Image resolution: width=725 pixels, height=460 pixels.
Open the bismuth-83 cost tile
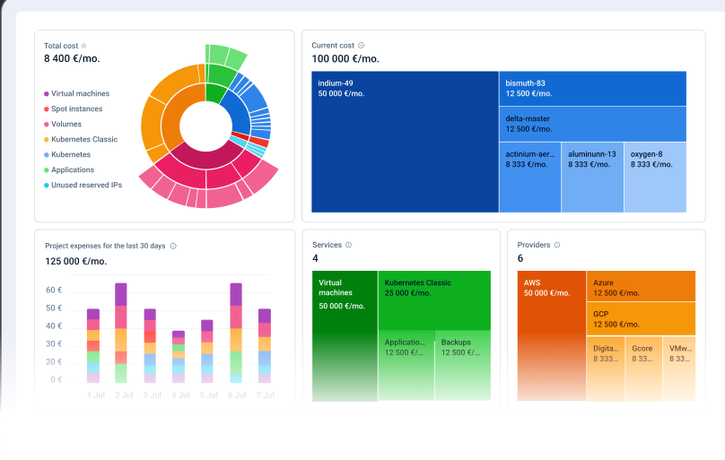click(592, 88)
